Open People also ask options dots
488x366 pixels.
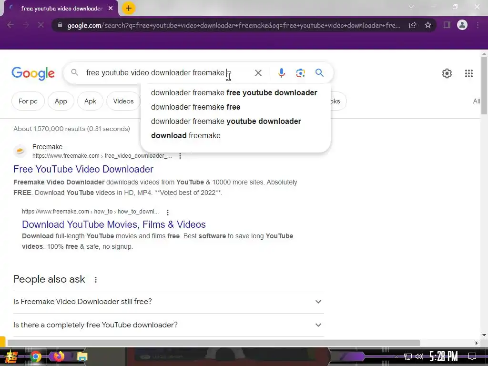point(95,279)
